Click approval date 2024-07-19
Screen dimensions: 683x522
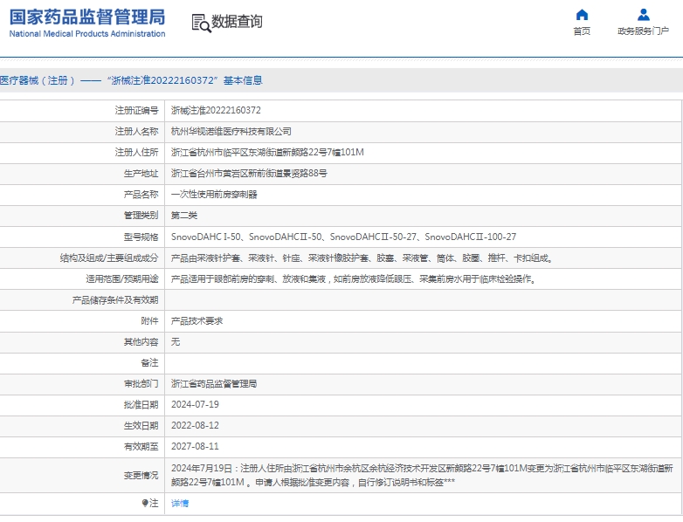pyautogui.click(x=195, y=404)
